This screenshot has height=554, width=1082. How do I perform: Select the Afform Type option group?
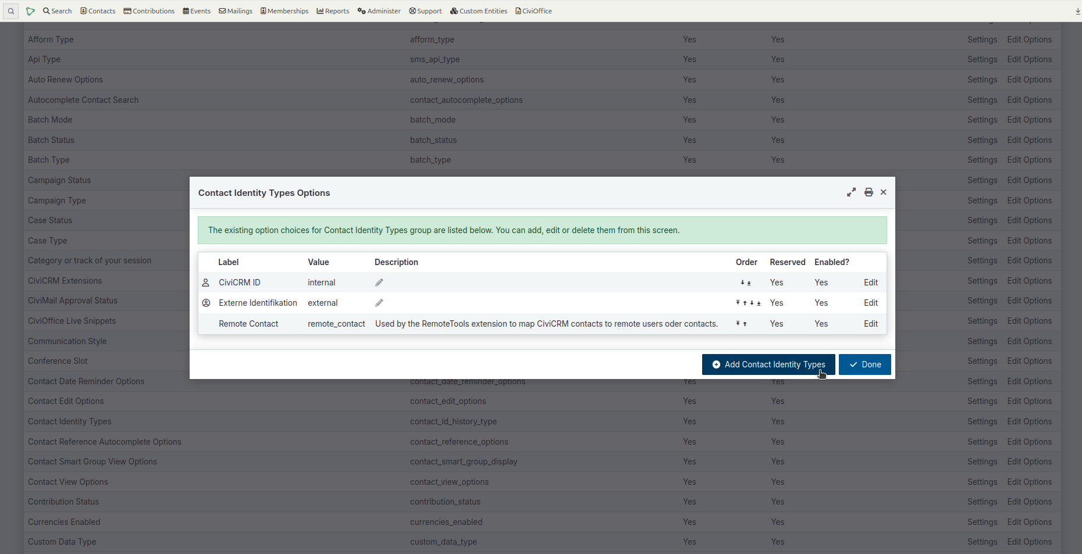51,40
